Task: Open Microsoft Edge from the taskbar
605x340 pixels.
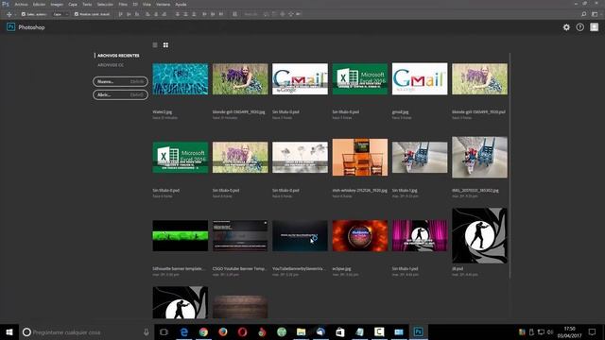Action: 184,331
